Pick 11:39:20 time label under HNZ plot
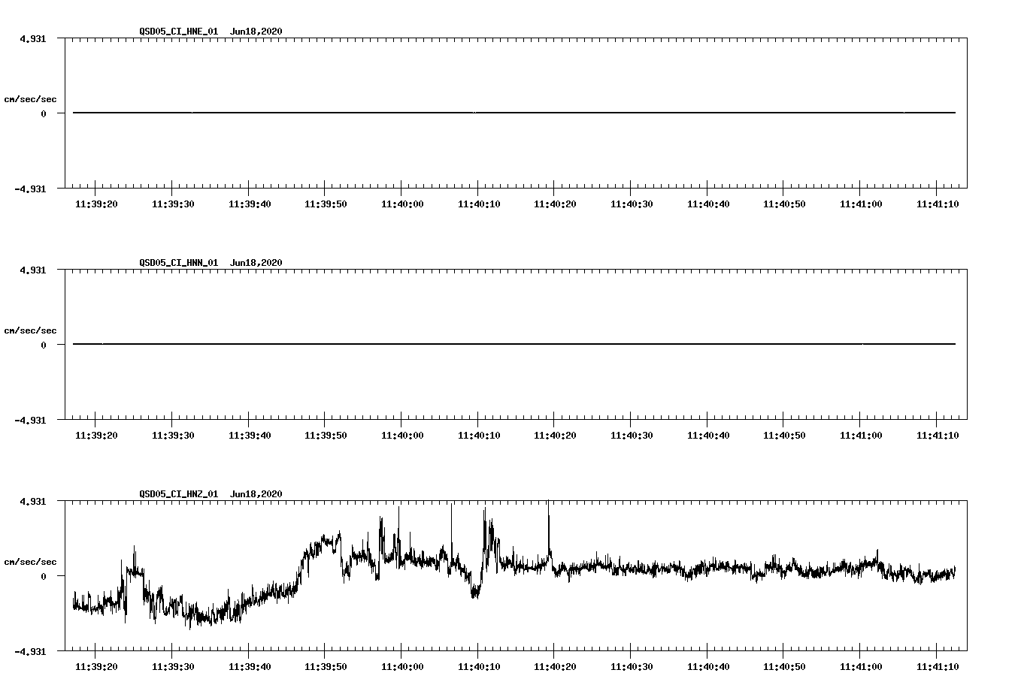This screenshot has height=694, width=1021. (x=96, y=667)
